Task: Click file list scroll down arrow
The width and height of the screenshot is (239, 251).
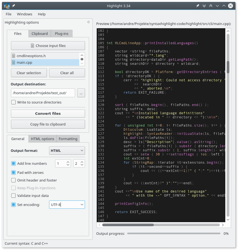Action: click(x=82, y=63)
